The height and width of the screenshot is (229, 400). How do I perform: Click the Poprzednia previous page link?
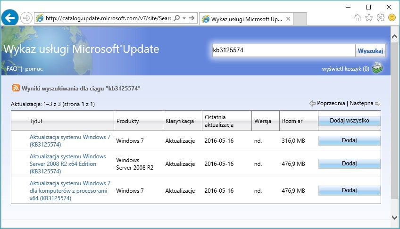click(331, 103)
